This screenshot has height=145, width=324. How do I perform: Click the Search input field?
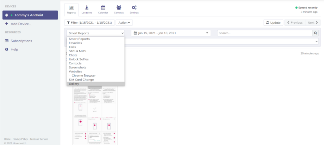click(265, 33)
